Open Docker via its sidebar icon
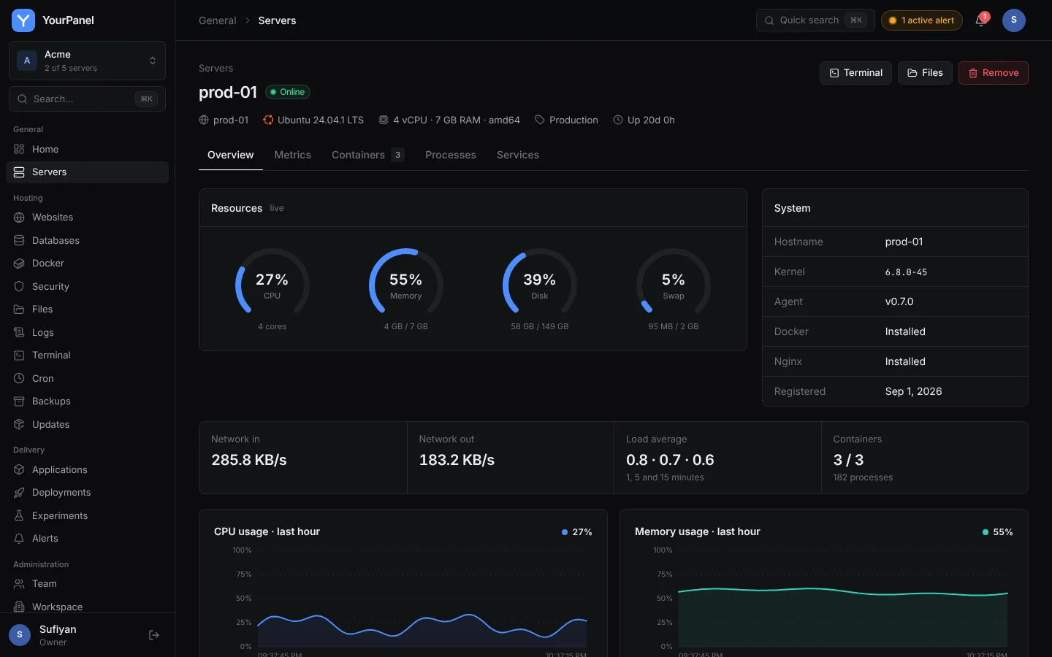 (19, 264)
